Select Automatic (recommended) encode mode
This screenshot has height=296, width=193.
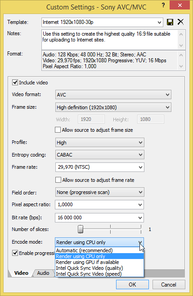click(99, 250)
